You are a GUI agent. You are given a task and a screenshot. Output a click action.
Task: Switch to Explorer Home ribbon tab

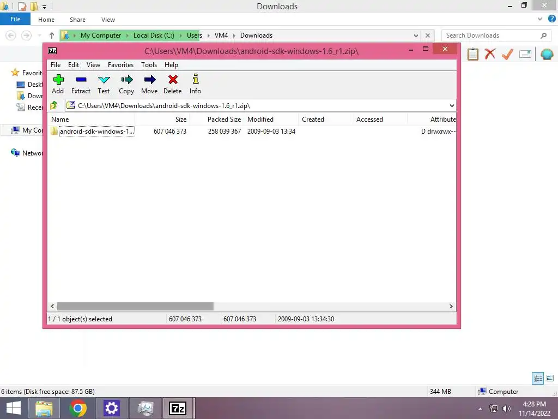46,20
